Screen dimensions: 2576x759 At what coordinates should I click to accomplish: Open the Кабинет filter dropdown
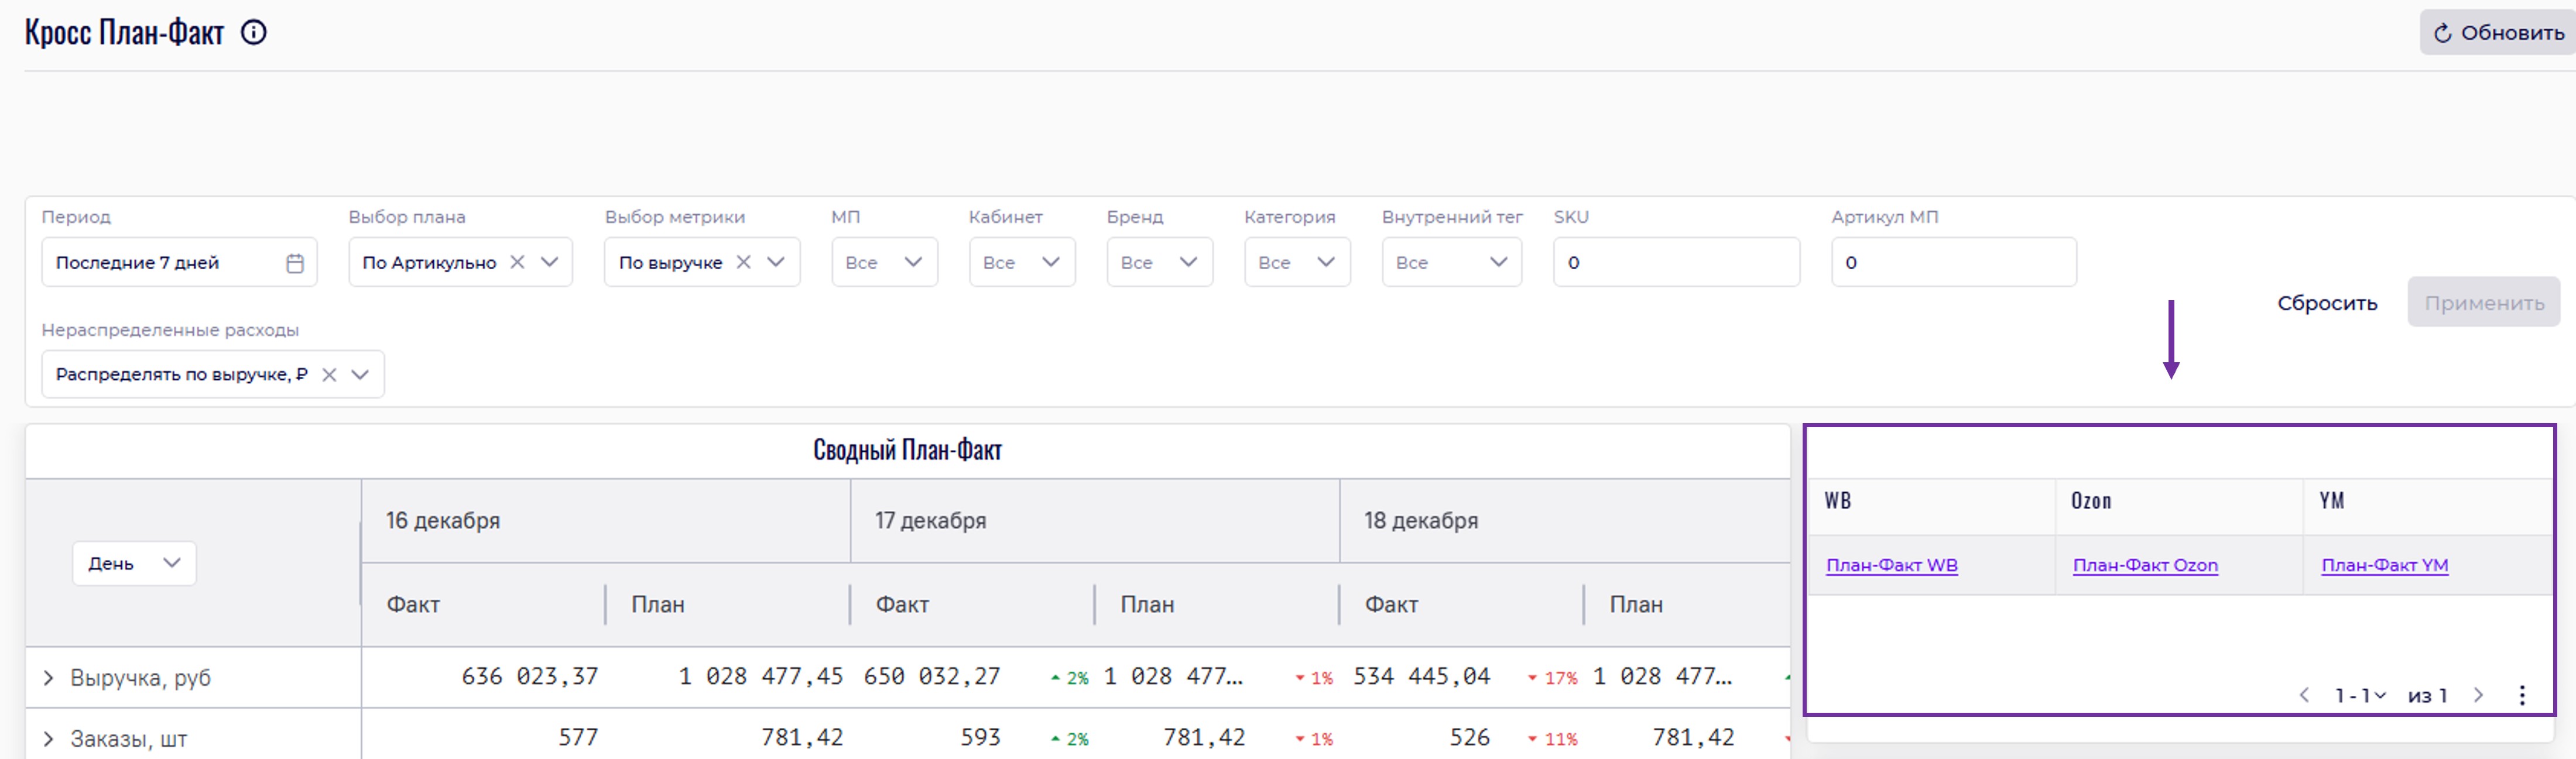click(x=1021, y=262)
